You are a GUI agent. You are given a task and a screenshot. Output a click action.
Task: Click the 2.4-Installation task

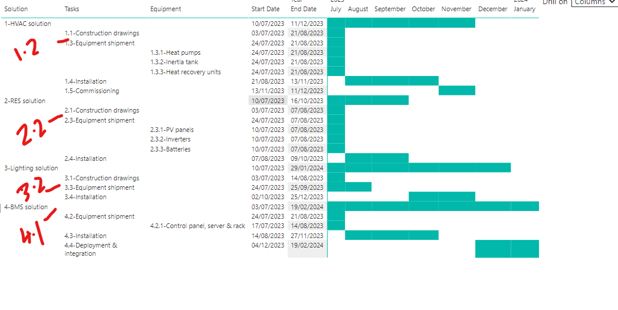pyautogui.click(x=86, y=159)
